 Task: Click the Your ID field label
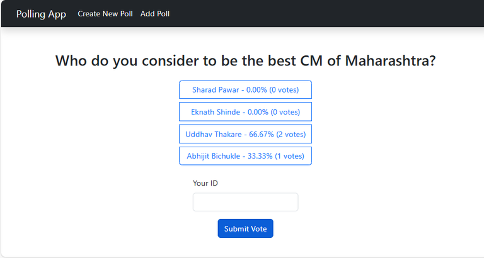click(205, 183)
